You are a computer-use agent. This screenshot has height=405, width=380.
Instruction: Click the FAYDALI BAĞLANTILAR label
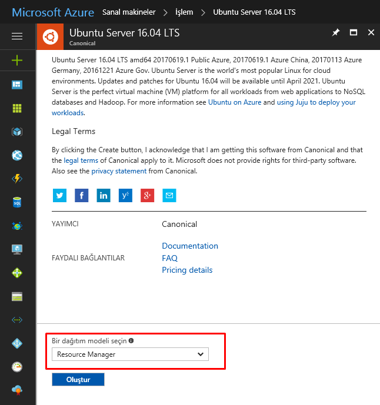[88, 258]
